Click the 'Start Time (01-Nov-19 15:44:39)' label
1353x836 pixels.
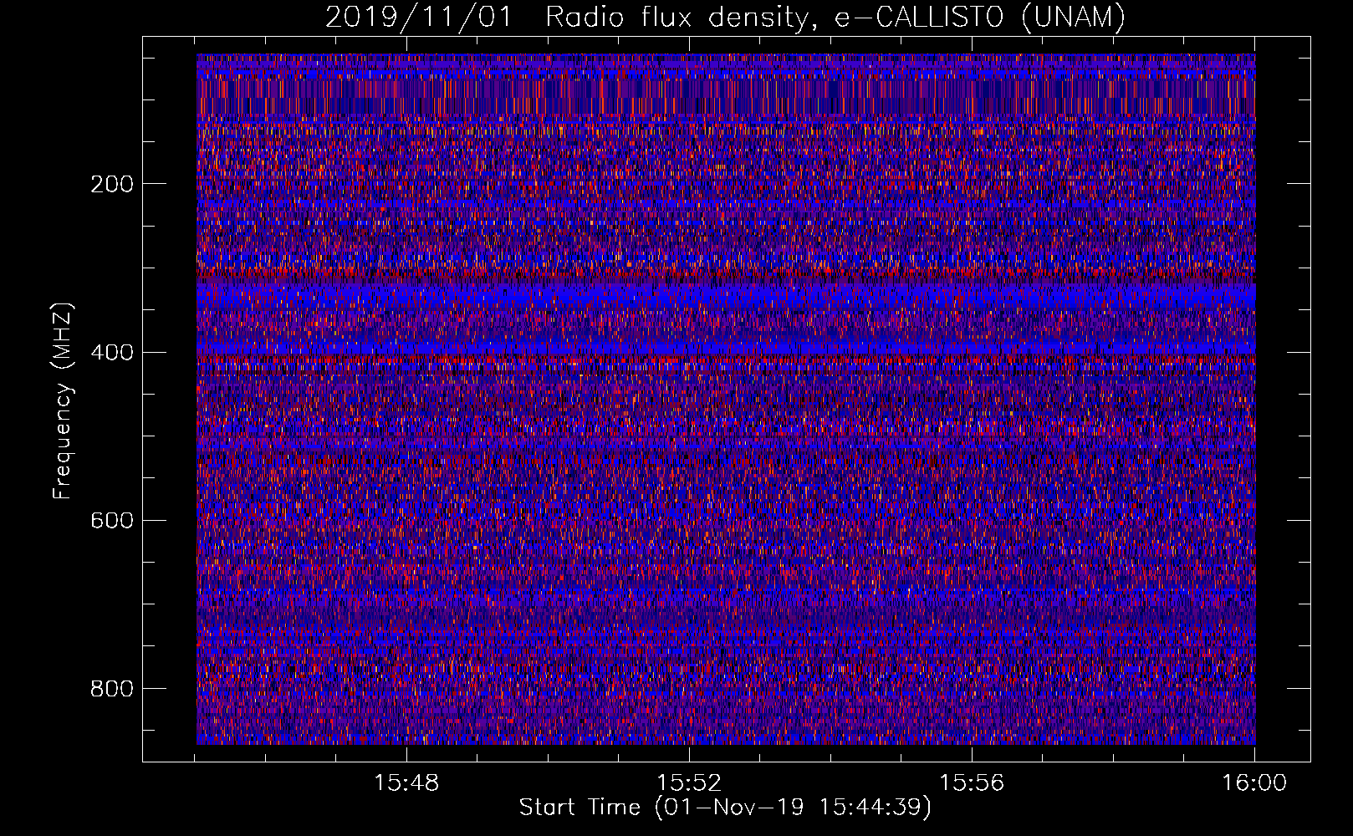[x=725, y=808]
